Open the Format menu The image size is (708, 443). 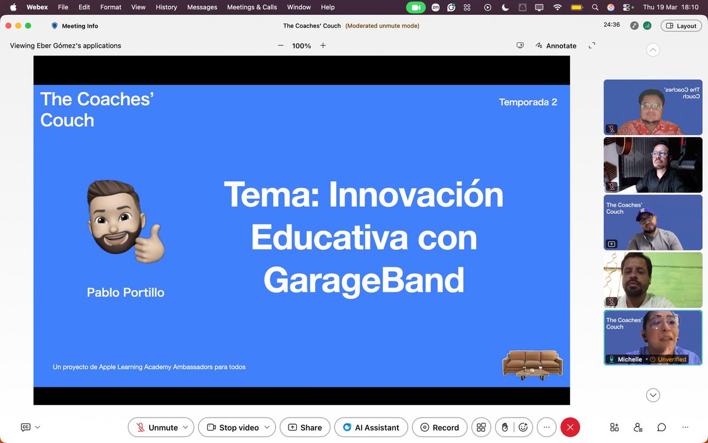click(x=111, y=7)
